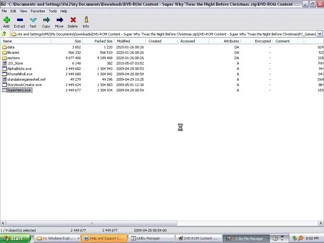This screenshot has width=324, height=243.
Task: Click the status bar '1 / 9 object(s) selected'
Action: point(18,230)
